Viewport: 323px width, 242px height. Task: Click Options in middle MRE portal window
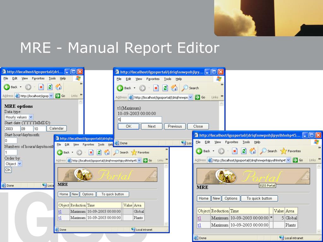click(x=88, y=194)
